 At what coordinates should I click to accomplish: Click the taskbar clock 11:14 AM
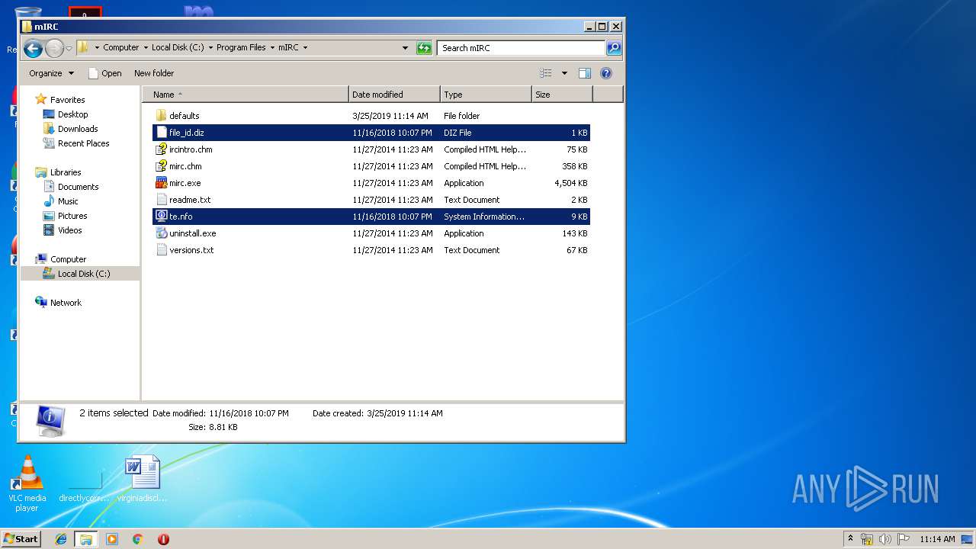coord(937,539)
